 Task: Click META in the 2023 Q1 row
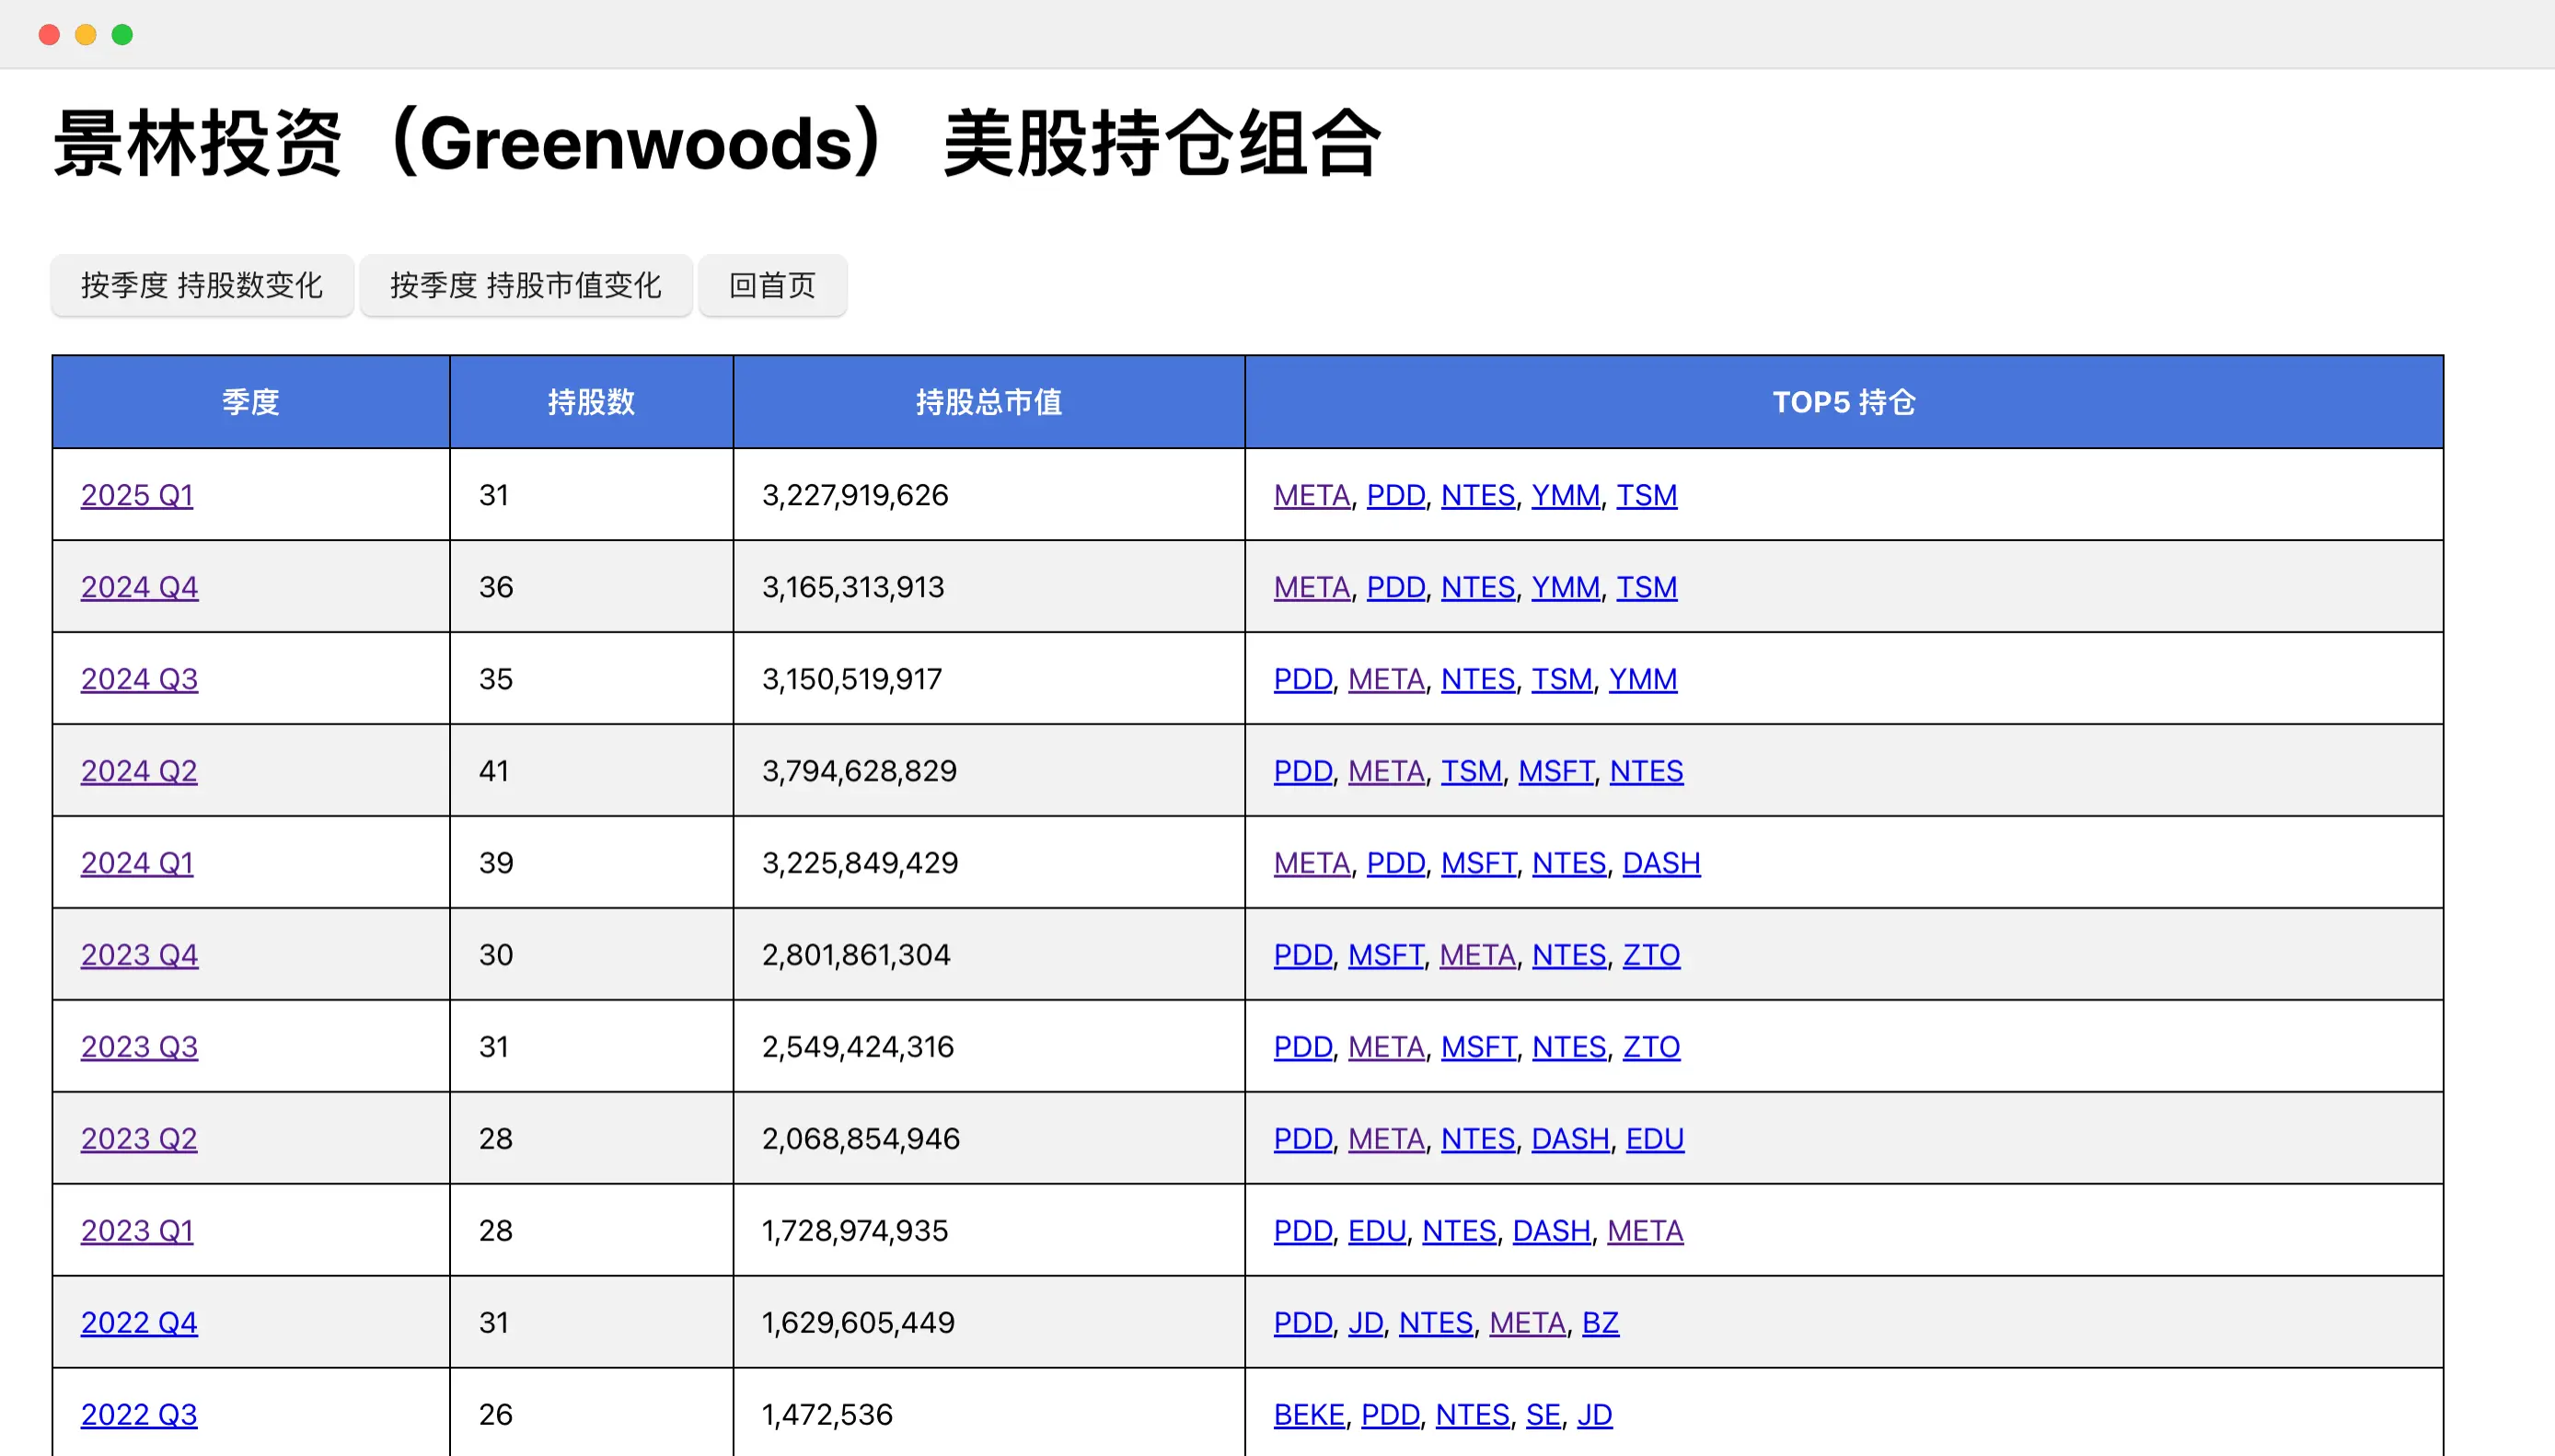(x=1646, y=1231)
